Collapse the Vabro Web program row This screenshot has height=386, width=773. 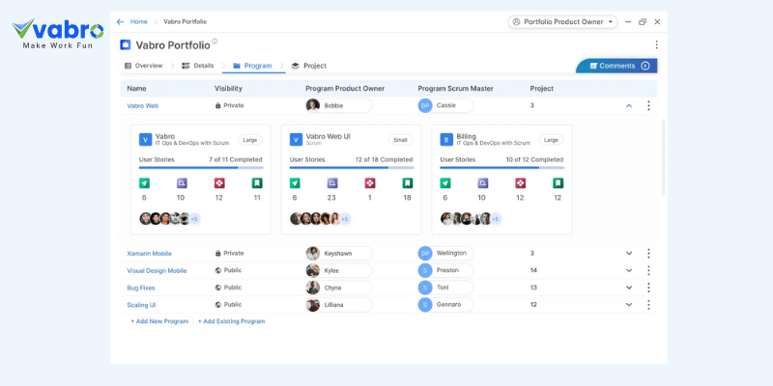pyautogui.click(x=629, y=105)
